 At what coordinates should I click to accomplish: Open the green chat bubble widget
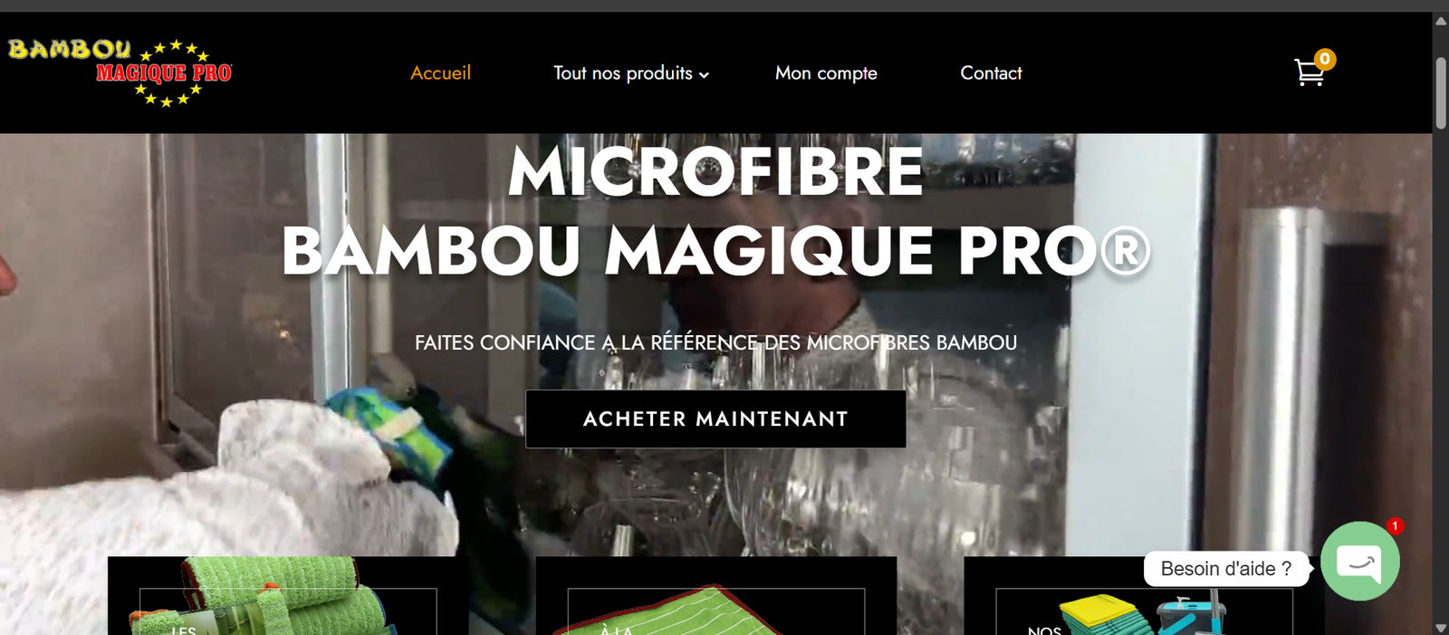tap(1359, 562)
